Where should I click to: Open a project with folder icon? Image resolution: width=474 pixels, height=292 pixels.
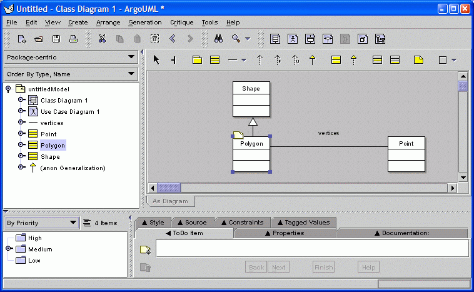pos(39,39)
